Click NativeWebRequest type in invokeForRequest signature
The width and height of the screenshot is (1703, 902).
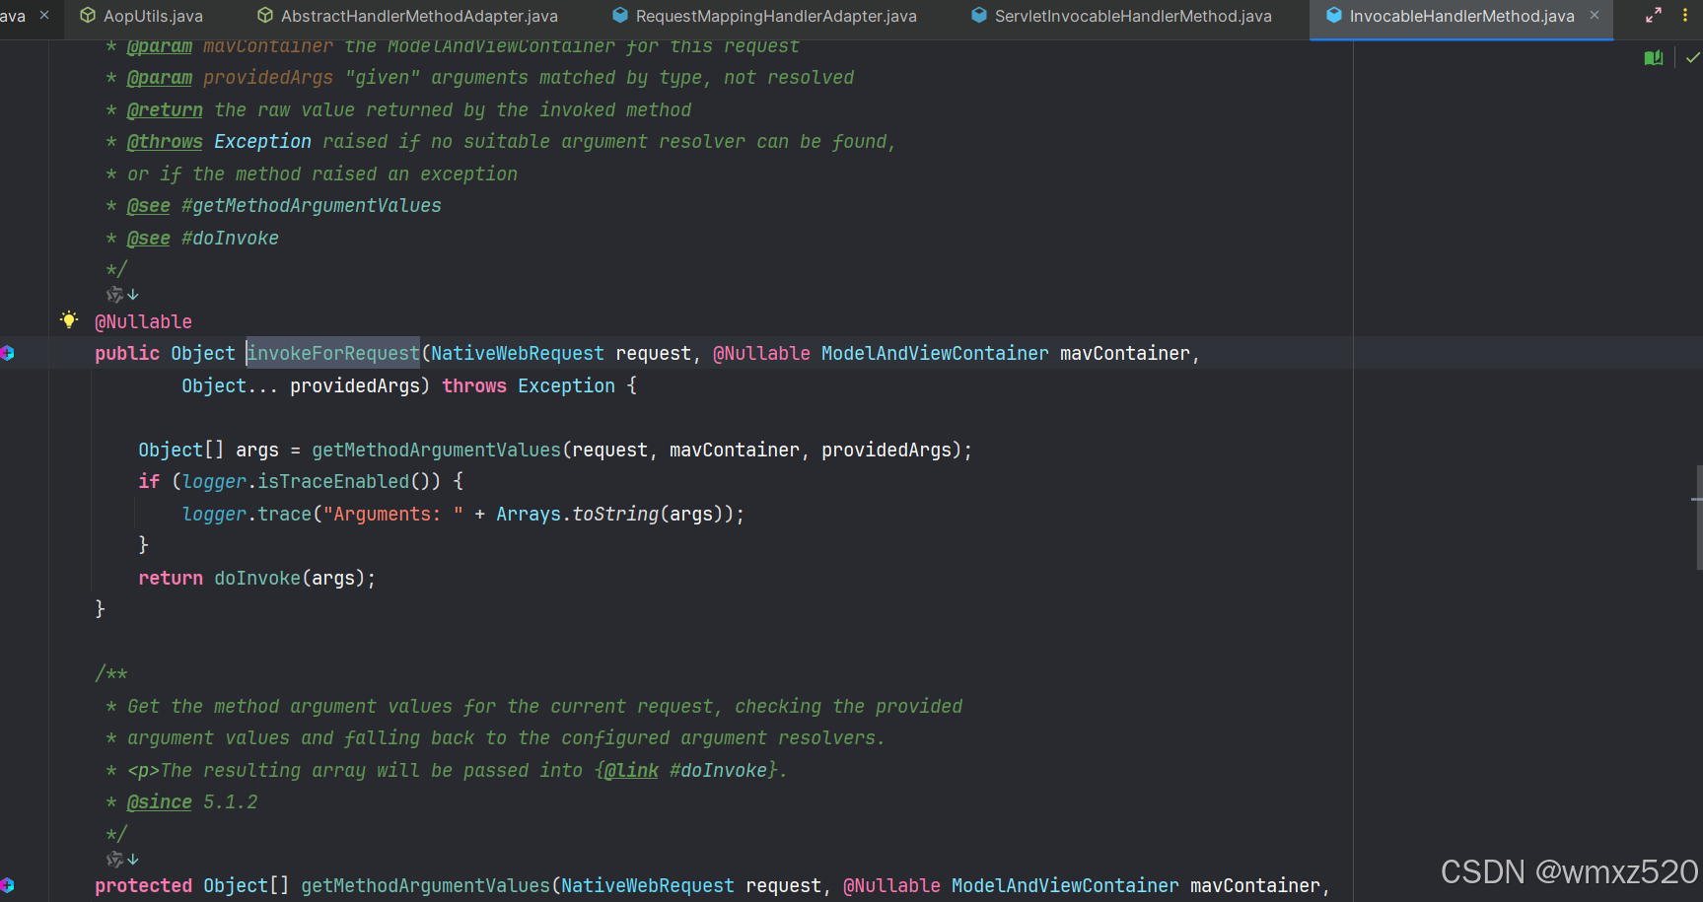pos(518,353)
